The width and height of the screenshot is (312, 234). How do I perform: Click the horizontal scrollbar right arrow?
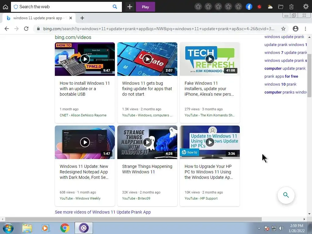(304, 219)
